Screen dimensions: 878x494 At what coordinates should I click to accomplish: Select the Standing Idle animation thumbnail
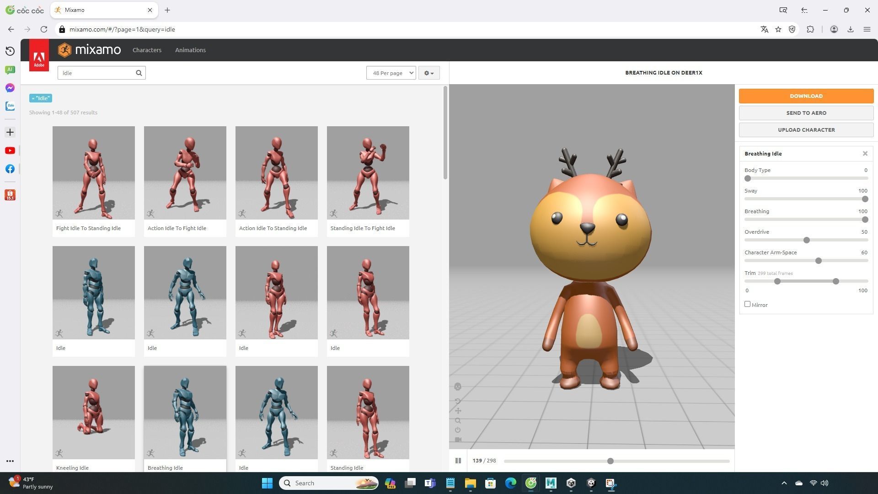click(368, 413)
